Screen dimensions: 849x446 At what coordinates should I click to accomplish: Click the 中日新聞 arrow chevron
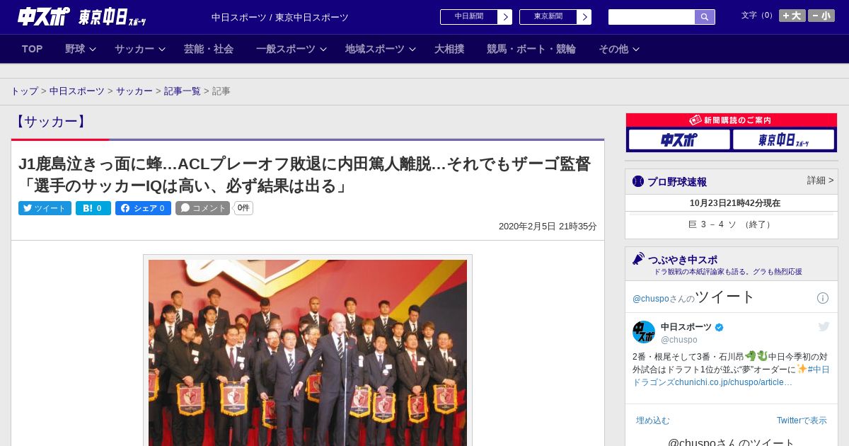(505, 17)
